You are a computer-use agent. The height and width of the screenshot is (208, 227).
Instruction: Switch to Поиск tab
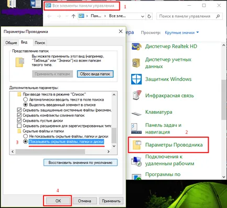click(40, 42)
